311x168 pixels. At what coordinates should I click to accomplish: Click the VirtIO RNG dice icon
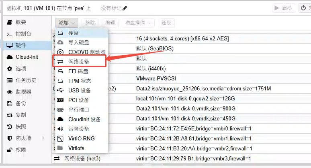(60, 138)
